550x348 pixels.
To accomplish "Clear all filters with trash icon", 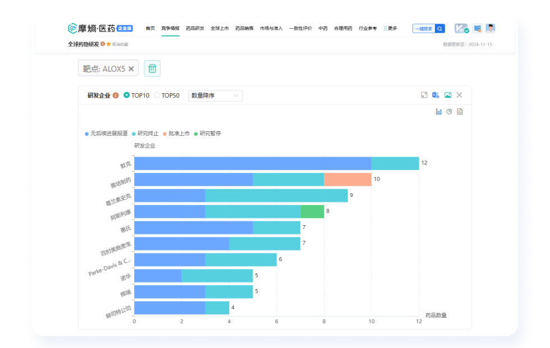I will click(152, 68).
